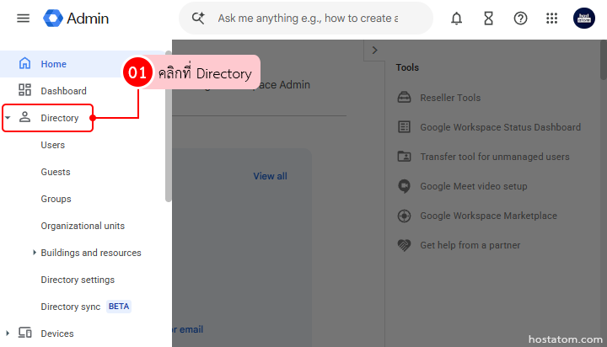This screenshot has height=347, width=607.
Task: Open the notifications bell
Action: pyautogui.click(x=456, y=19)
